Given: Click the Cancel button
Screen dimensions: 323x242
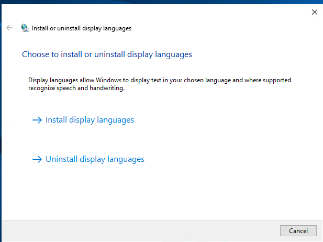Looking at the screenshot, I should tap(298, 230).
